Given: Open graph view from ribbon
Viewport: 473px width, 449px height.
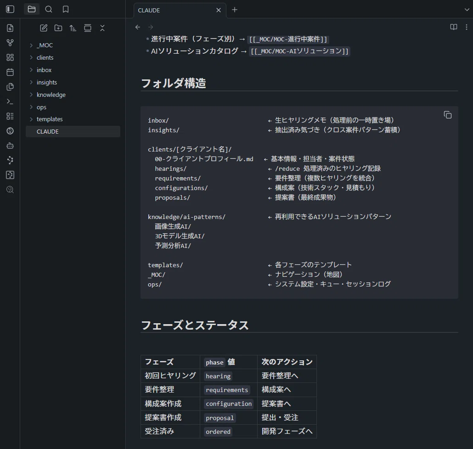Looking at the screenshot, I should click(x=10, y=43).
